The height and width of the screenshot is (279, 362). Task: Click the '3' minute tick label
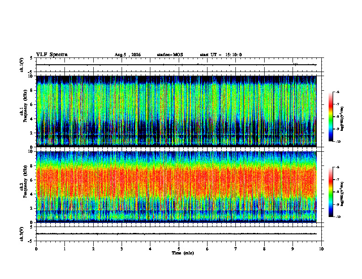click(x=122, y=249)
